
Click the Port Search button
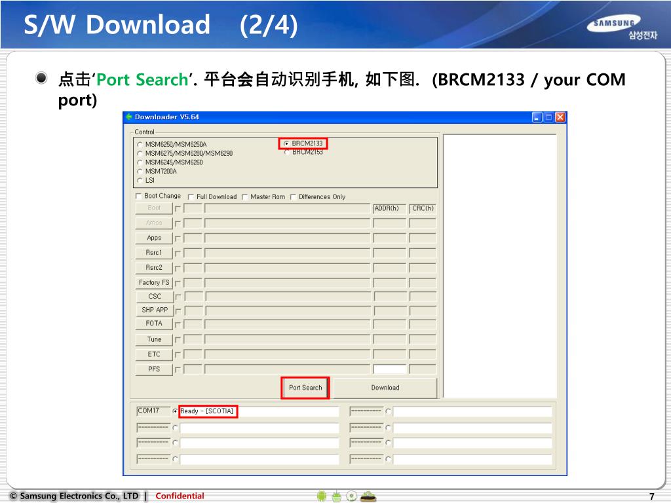305,388
